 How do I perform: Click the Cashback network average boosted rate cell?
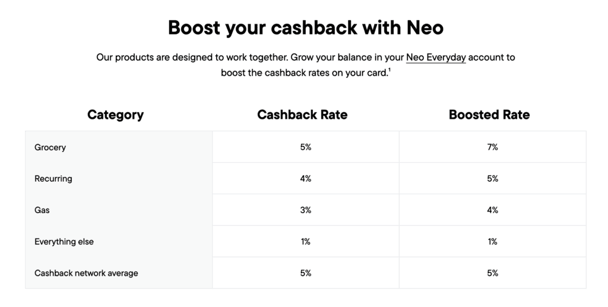coord(492,273)
